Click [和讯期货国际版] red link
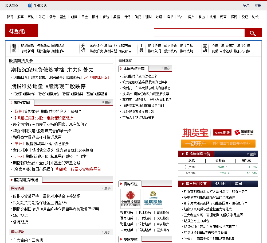The image size is (267, 243). click(x=96, y=77)
